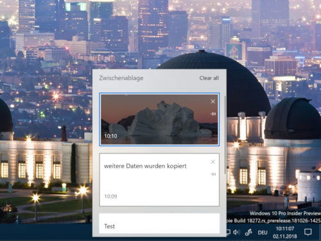321x241 pixels.
Task: Open the Action Center notification icon
Action: (x=308, y=232)
